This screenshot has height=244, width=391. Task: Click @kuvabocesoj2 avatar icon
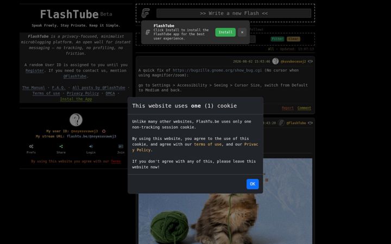[x=275, y=61]
